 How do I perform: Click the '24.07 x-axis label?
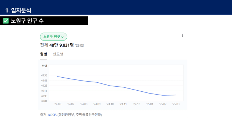[71, 104]
